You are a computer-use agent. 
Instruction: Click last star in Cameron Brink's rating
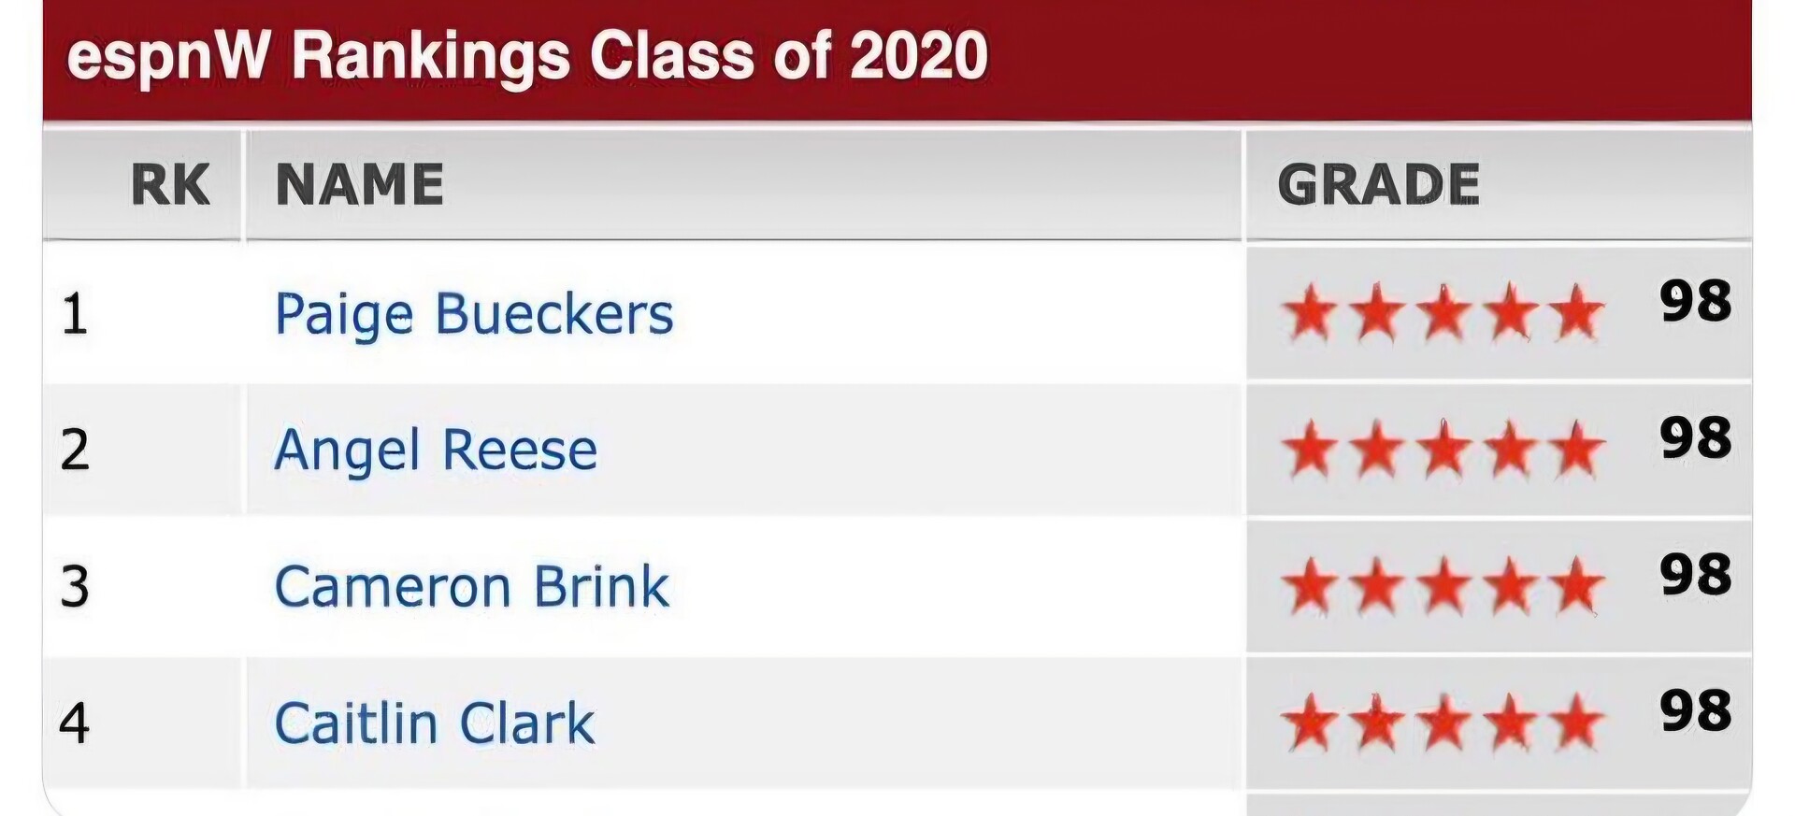(1577, 586)
